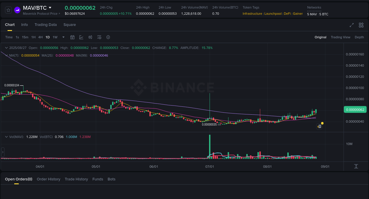Select the 1H chart interval
The width and height of the screenshot is (369, 199).
33,37
